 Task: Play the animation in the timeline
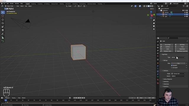pos(80,98)
